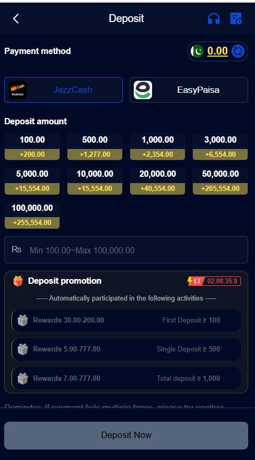Choose the 1,000.00 deposit amount option

click(157, 147)
